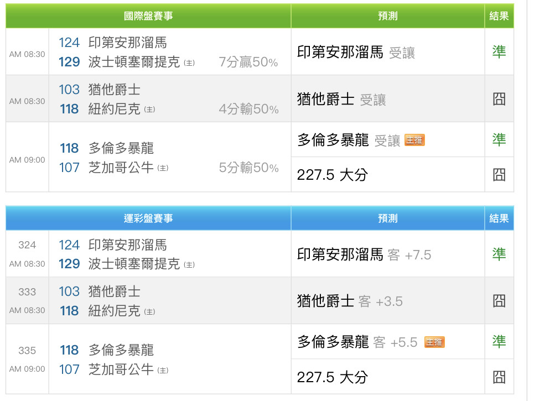Click the 4分輸50% handicap text
This screenshot has width=534, height=401.
click(x=248, y=110)
